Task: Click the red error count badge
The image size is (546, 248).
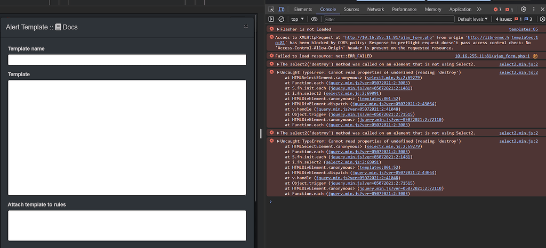Action: (497, 10)
